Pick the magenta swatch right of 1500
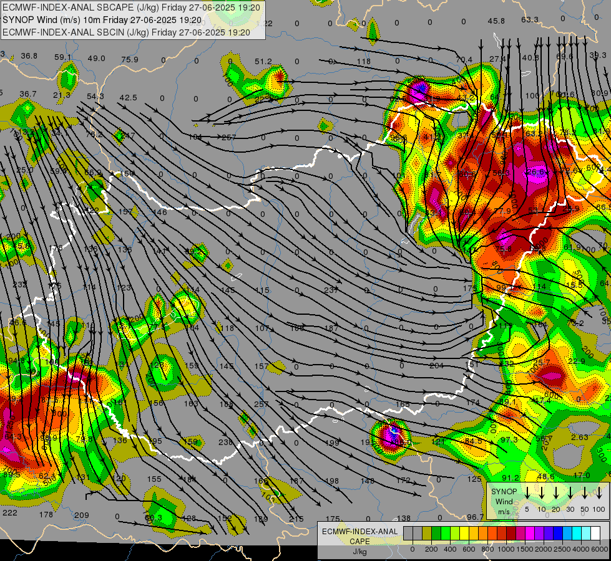Image resolution: width=611 pixels, height=561 pixels. (530, 533)
